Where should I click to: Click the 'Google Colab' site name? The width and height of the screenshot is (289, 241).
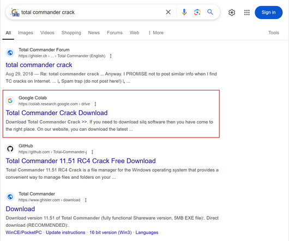(x=33, y=98)
